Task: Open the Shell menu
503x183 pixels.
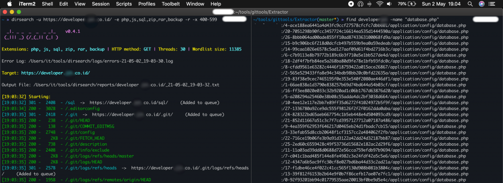Action: click(x=48, y=4)
